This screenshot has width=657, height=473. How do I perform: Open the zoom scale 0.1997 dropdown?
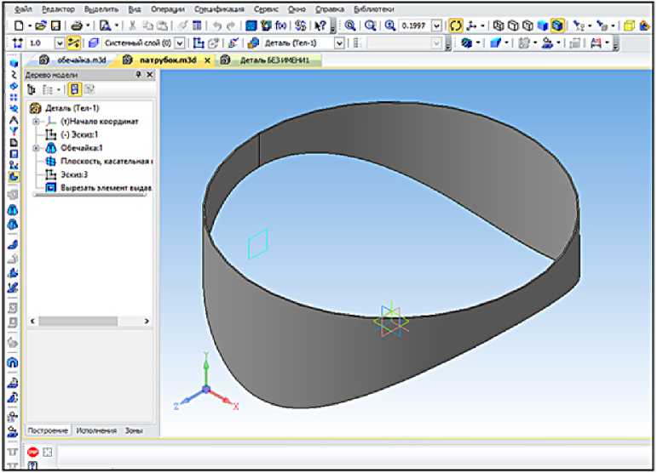pos(437,26)
